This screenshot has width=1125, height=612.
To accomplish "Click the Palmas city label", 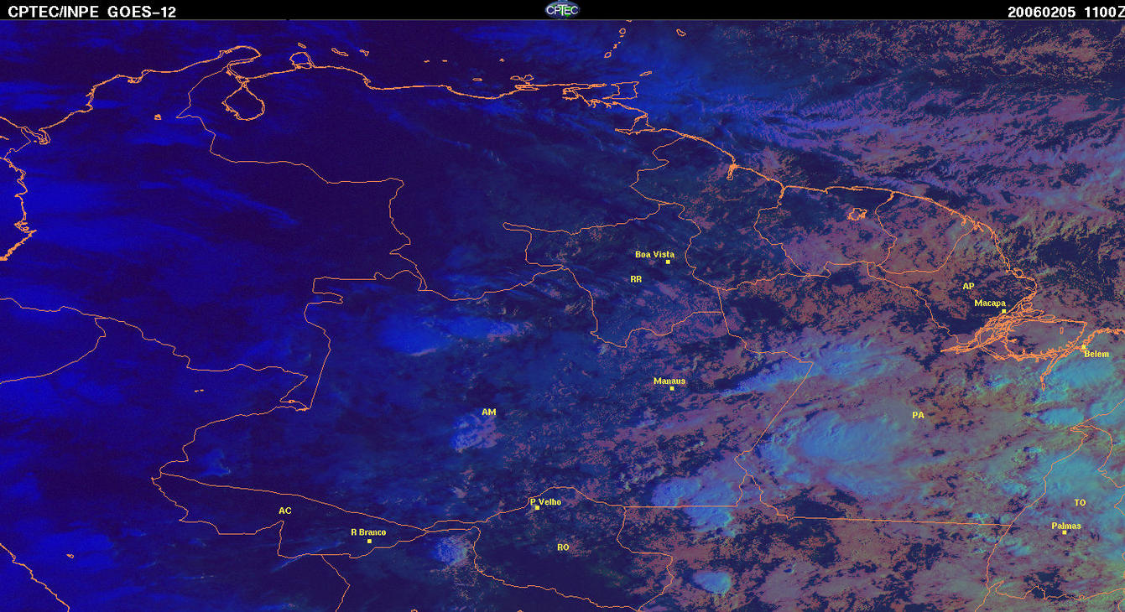I will 1066,526.
